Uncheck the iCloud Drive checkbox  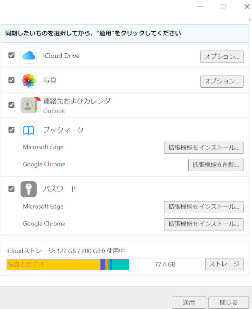click(x=12, y=55)
